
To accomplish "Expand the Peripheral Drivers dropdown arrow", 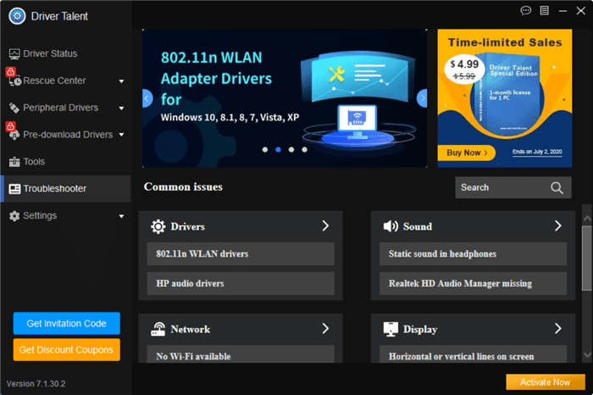I will pyautogui.click(x=121, y=108).
